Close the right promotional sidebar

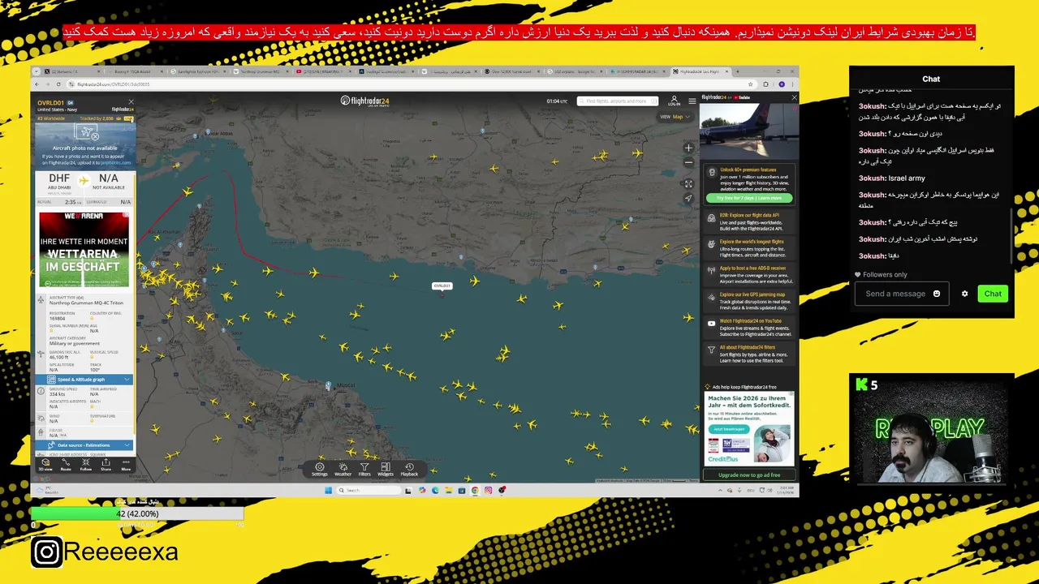tap(794, 97)
